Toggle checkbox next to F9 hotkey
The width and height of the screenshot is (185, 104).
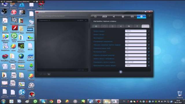coord(149,59)
